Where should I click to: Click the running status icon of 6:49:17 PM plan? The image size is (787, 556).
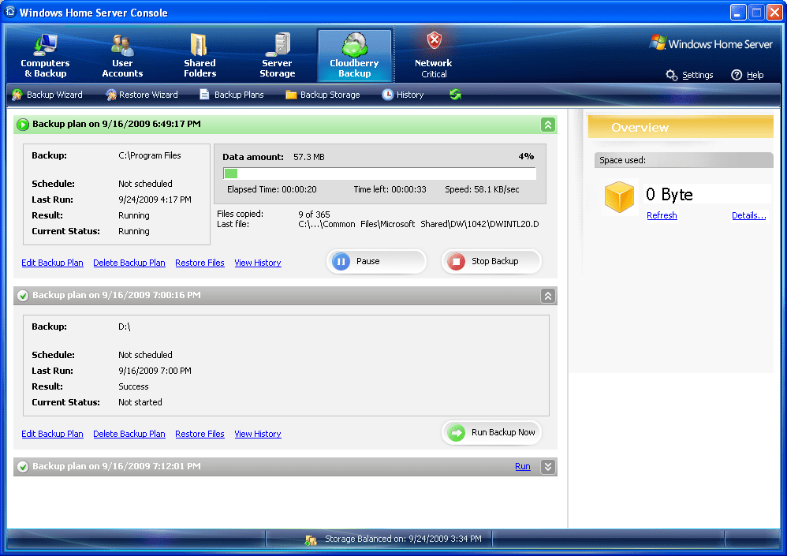23,125
